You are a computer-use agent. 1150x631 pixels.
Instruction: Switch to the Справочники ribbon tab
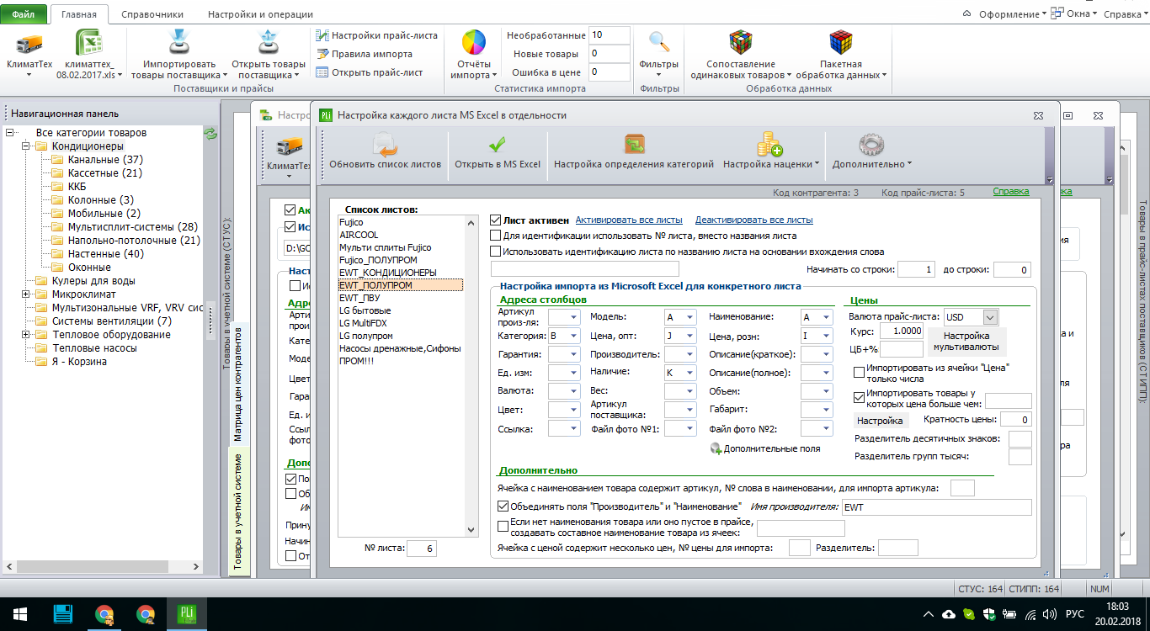[152, 14]
